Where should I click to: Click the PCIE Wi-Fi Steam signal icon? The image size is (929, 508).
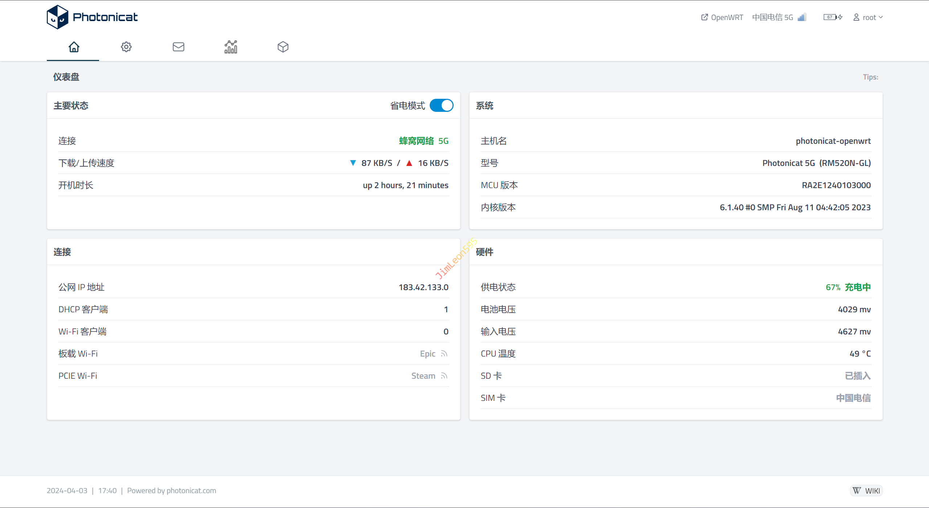pos(444,376)
